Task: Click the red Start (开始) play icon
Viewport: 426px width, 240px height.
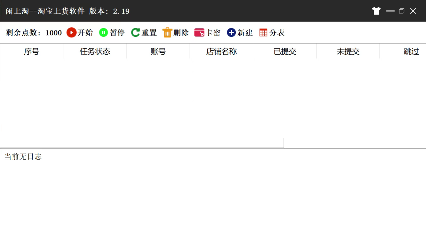Action: pyautogui.click(x=72, y=32)
